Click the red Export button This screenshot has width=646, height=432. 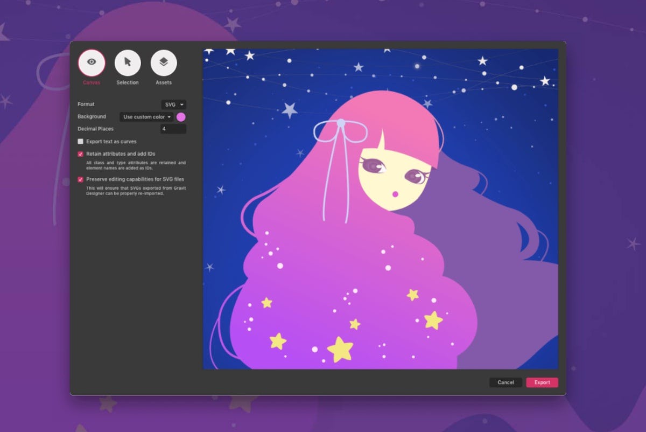(x=542, y=382)
